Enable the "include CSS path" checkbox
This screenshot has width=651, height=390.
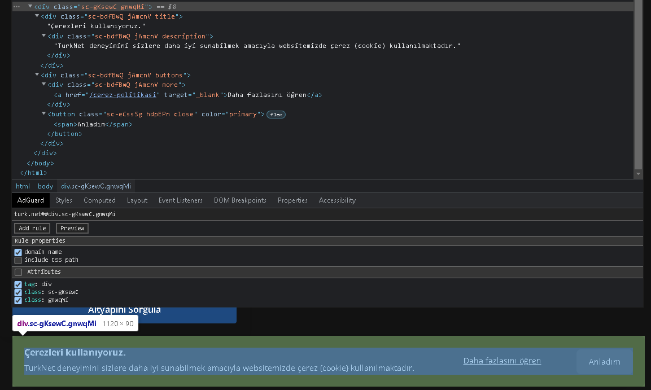[x=18, y=260]
